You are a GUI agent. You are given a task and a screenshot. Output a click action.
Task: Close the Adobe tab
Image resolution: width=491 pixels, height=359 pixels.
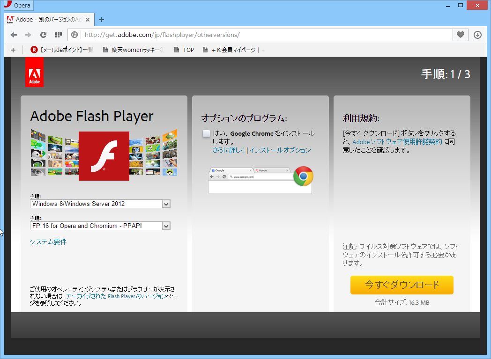coord(88,20)
